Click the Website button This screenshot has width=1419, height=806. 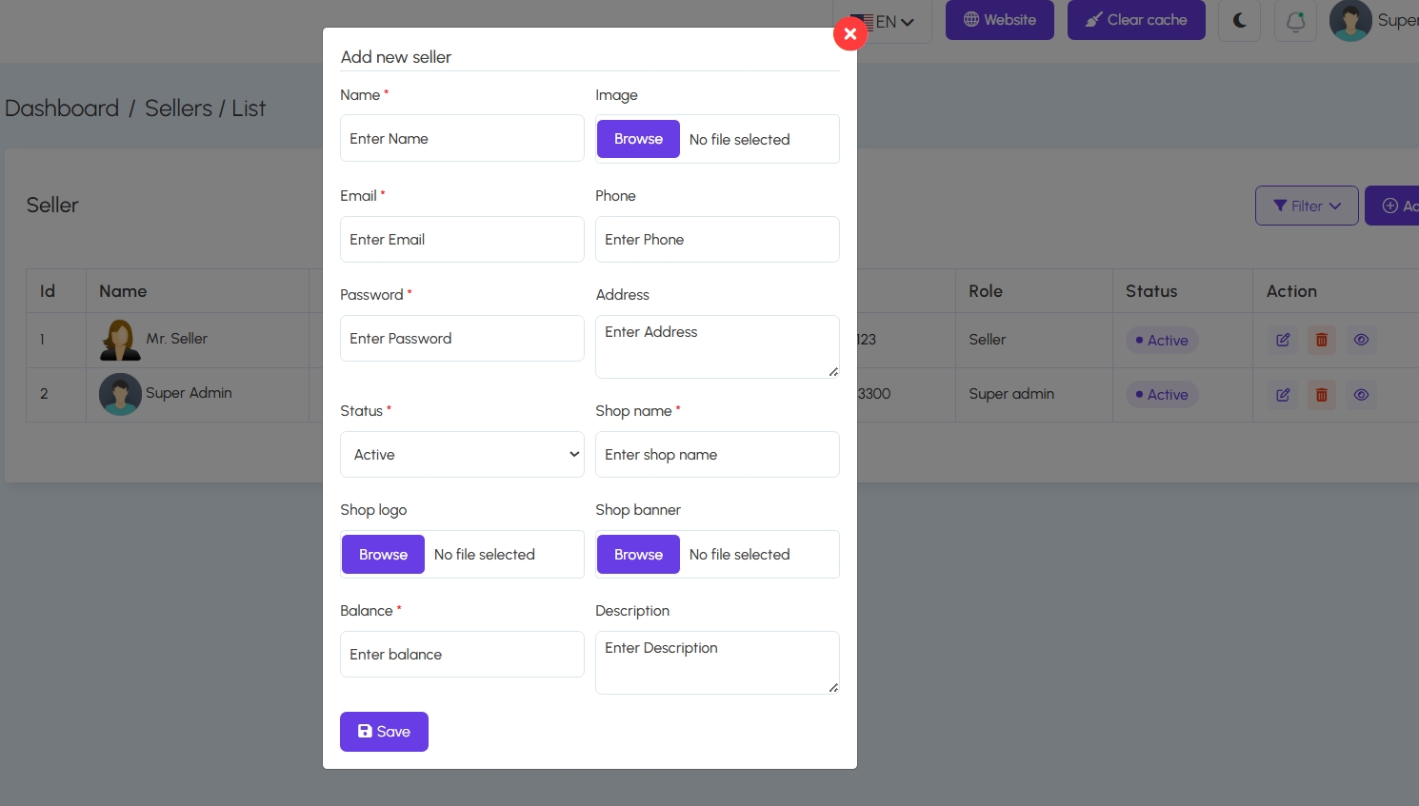coord(1000,20)
